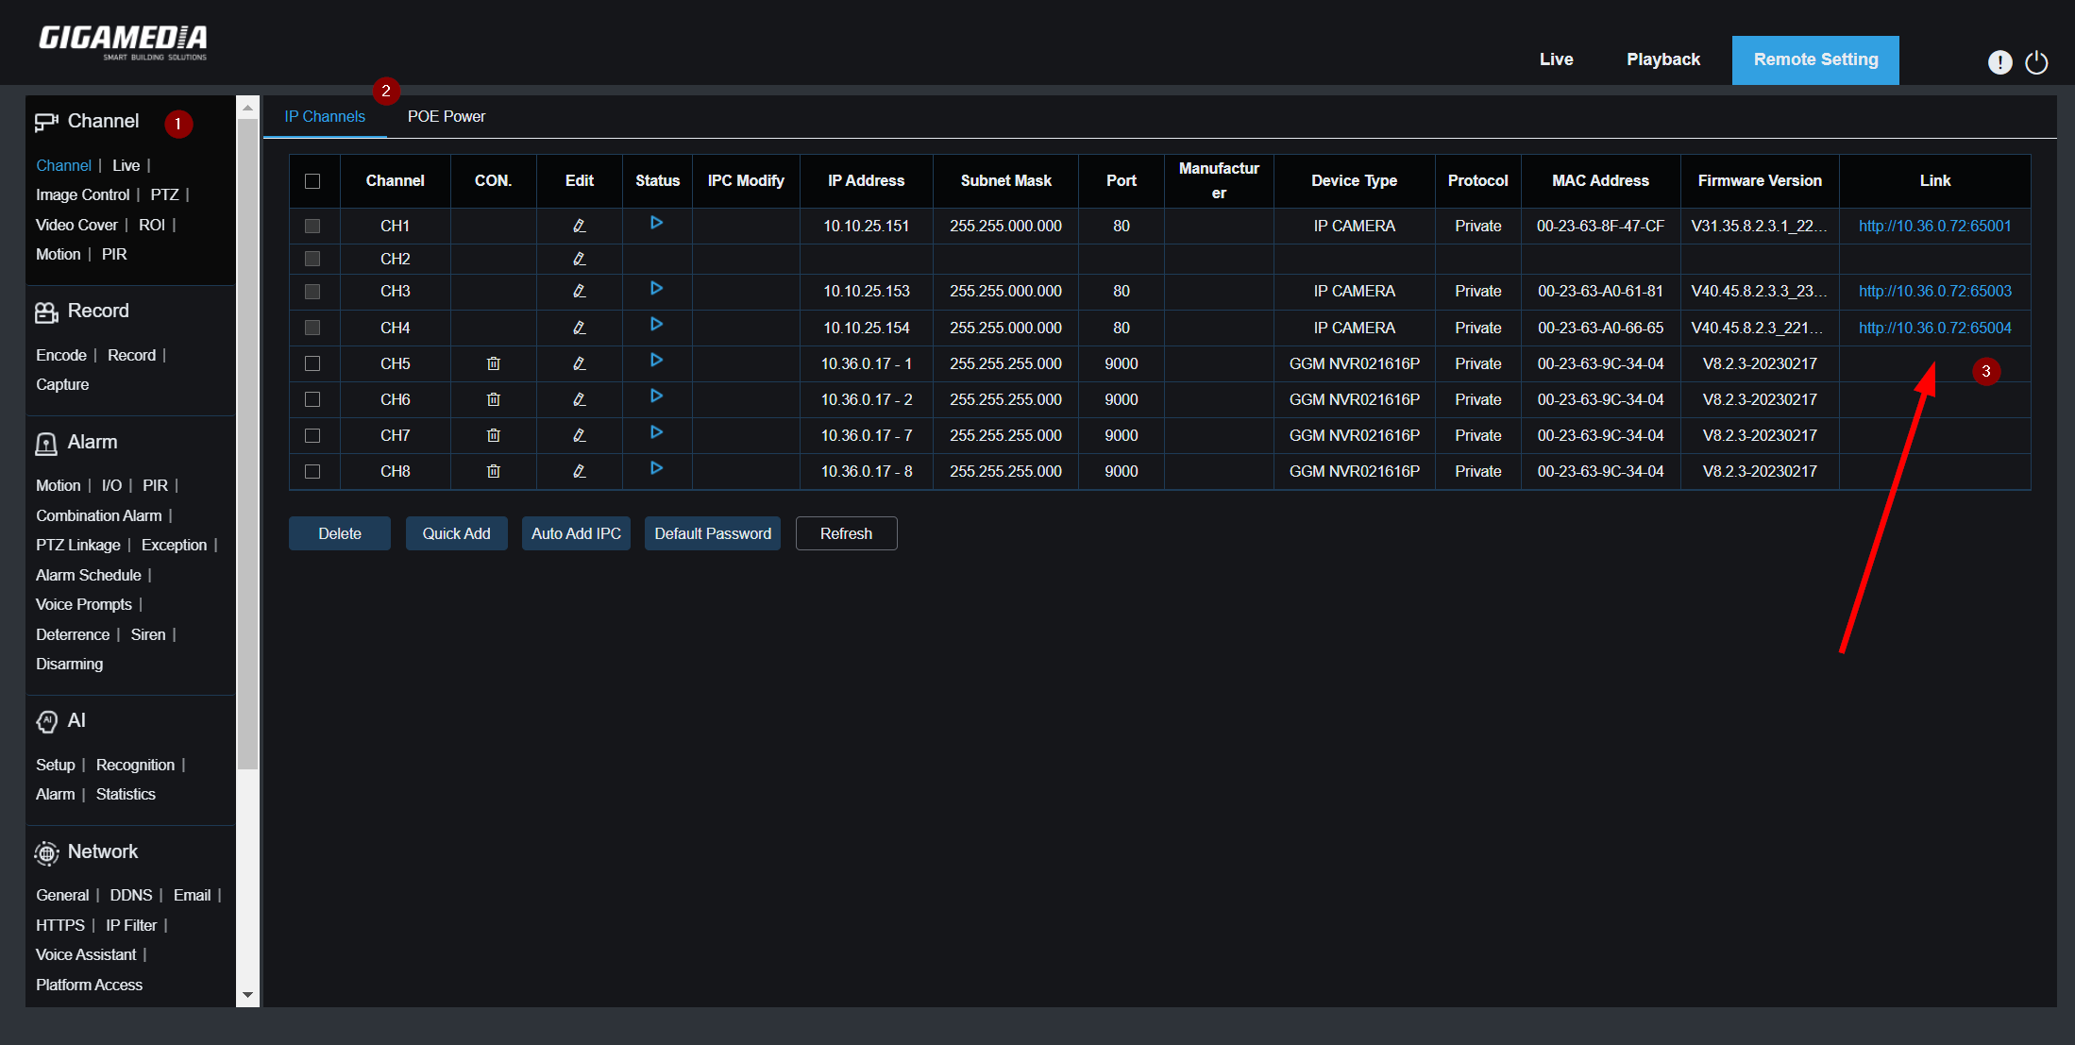Click the sidebar scroll up arrow
Screen dimensions: 2075x1045
click(247, 108)
